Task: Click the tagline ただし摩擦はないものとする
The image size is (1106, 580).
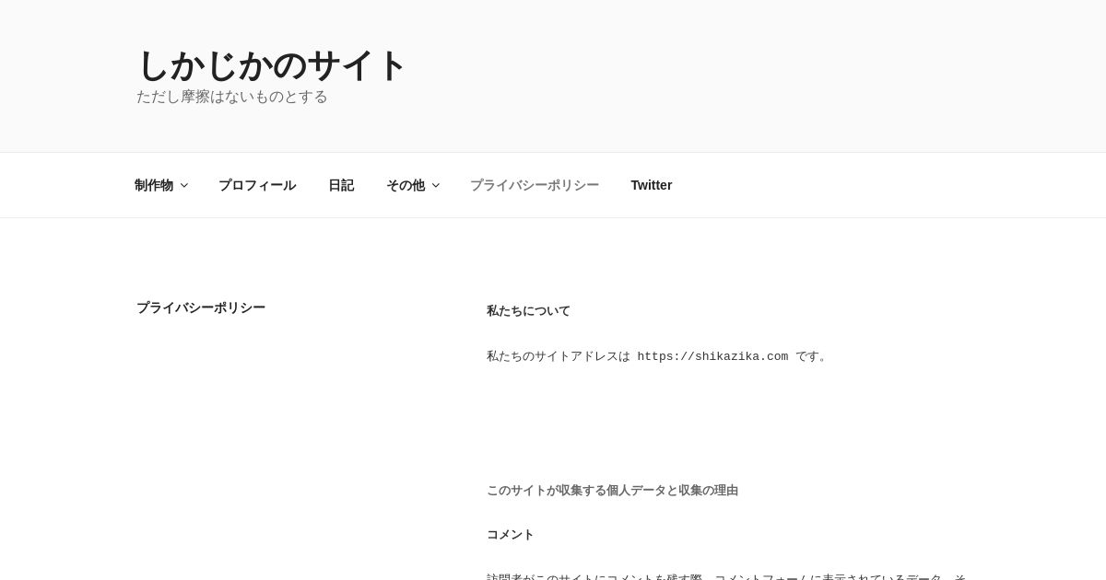Action: (x=232, y=97)
